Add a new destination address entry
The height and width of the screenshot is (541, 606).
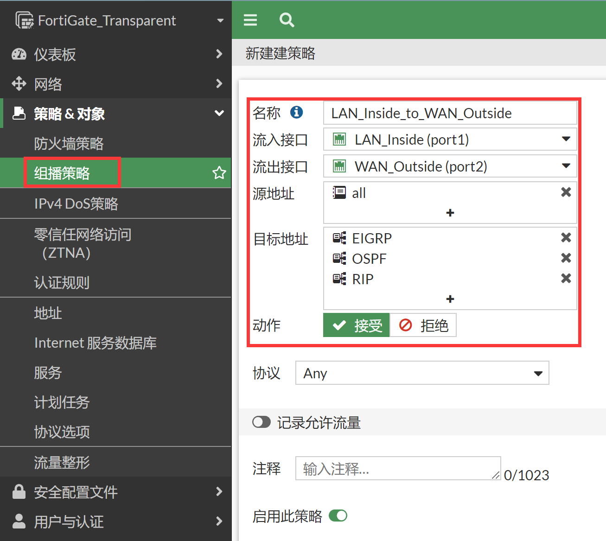click(x=450, y=299)
